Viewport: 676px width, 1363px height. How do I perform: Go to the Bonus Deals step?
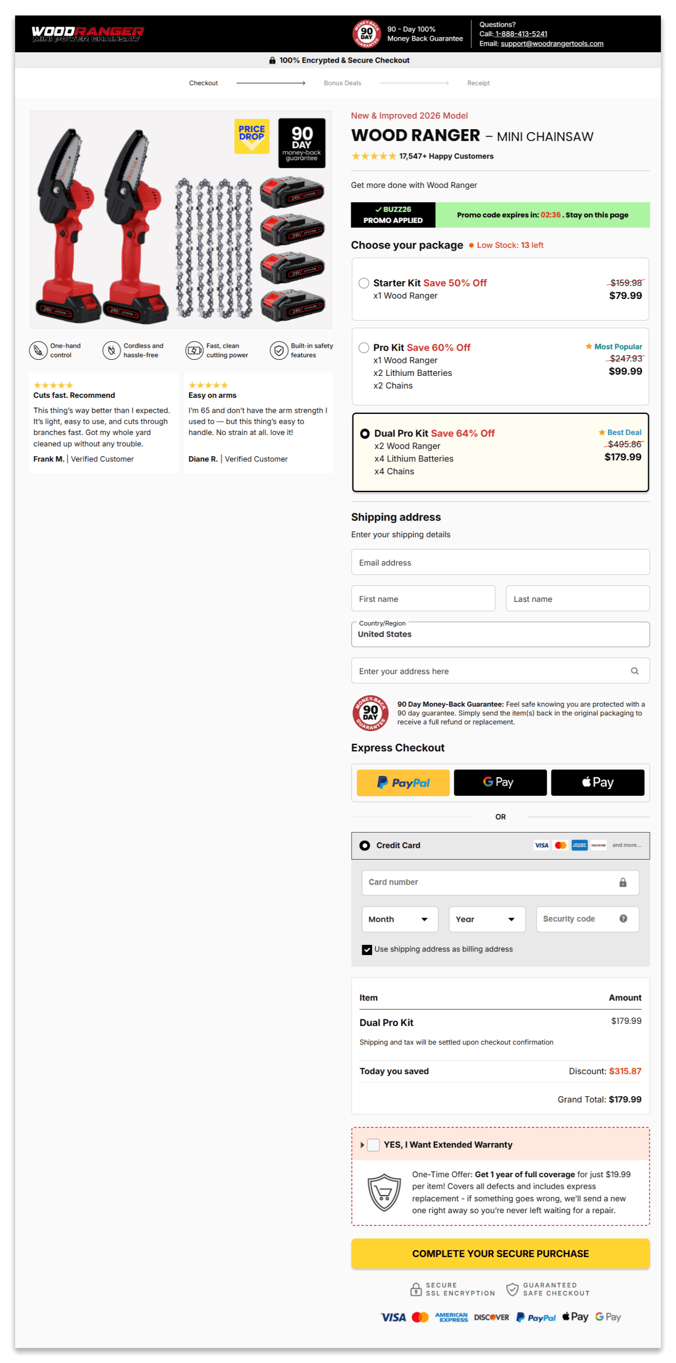click(342, 83)
